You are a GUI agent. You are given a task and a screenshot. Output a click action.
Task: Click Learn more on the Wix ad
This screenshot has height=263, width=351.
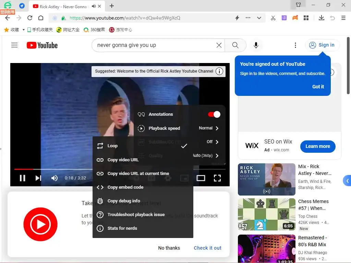[318, 147]
